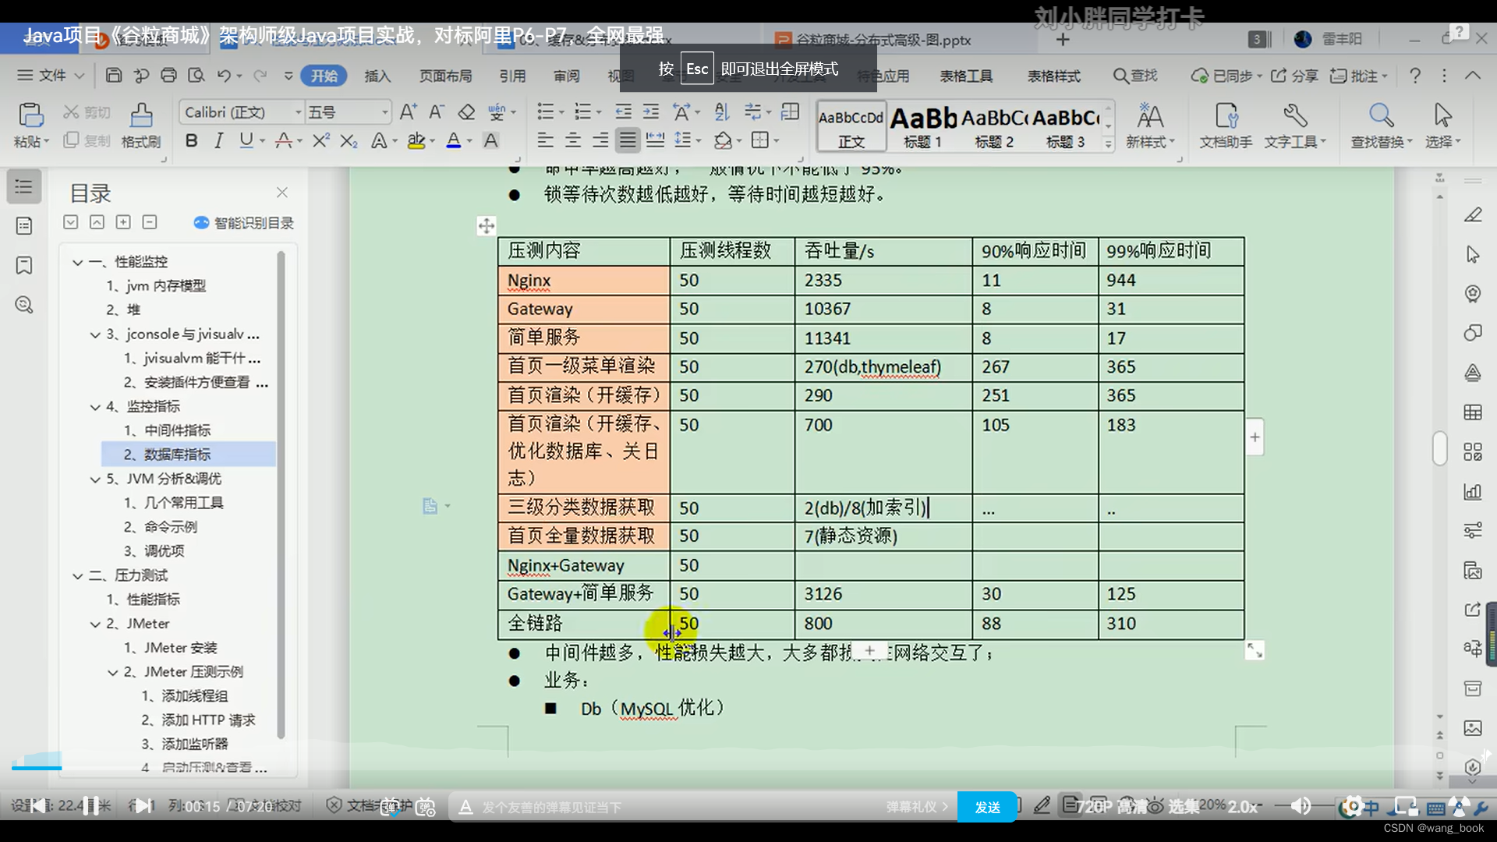
Task: Clear formatting with eraser icon
Action: pyautogui.click(x=466, y=112)
